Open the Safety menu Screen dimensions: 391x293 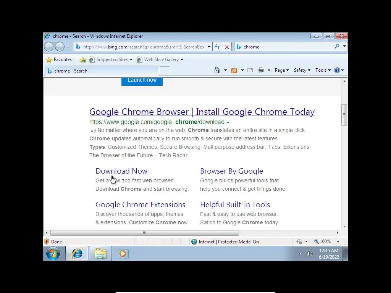coord(302,70)
